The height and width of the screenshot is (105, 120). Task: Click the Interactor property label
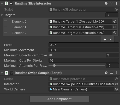click(11, 84)
